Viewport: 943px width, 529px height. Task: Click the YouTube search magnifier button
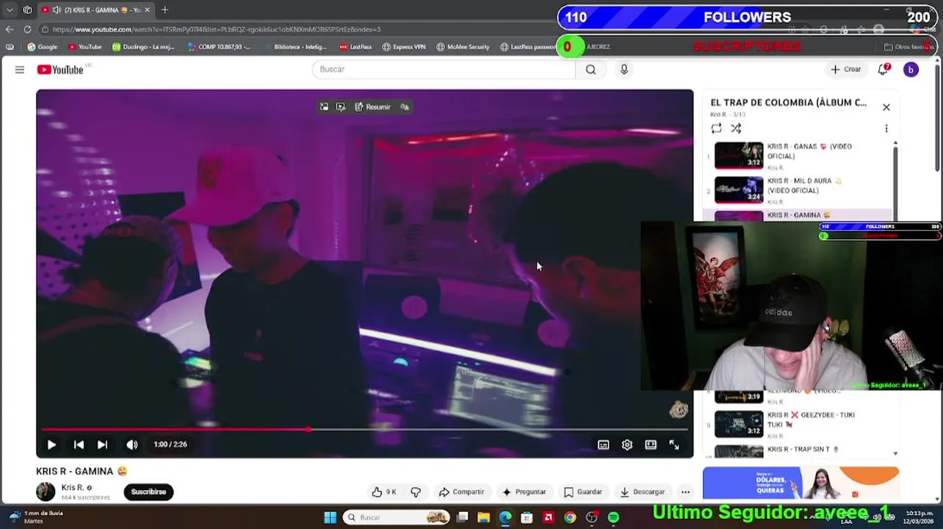(590, 69)
